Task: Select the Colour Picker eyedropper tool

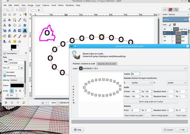Action: pos(20,20)
